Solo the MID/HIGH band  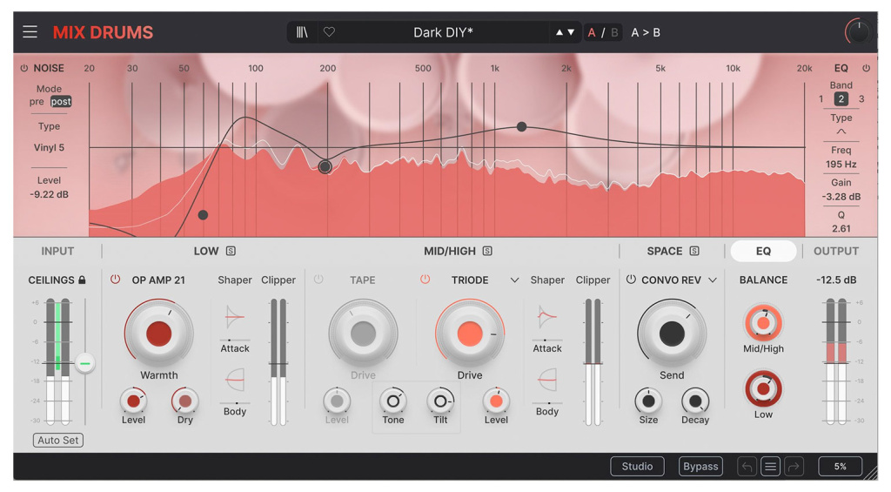point(487,251)
